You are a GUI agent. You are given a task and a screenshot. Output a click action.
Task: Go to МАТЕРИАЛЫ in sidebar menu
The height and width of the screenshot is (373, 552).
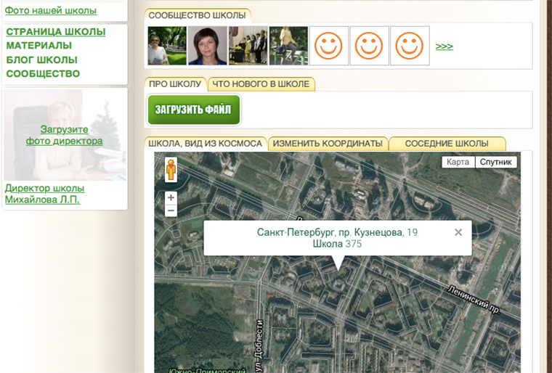point(38,46)
